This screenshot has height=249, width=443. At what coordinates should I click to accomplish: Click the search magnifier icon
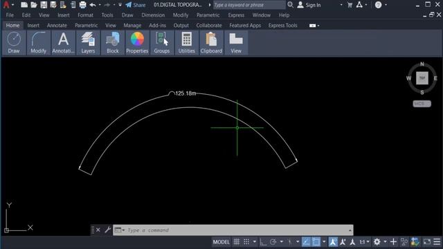[290, 5]
